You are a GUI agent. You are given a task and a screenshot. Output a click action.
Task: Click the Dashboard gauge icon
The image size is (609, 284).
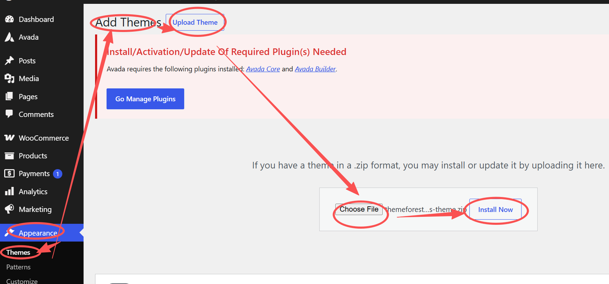(9, 19)
